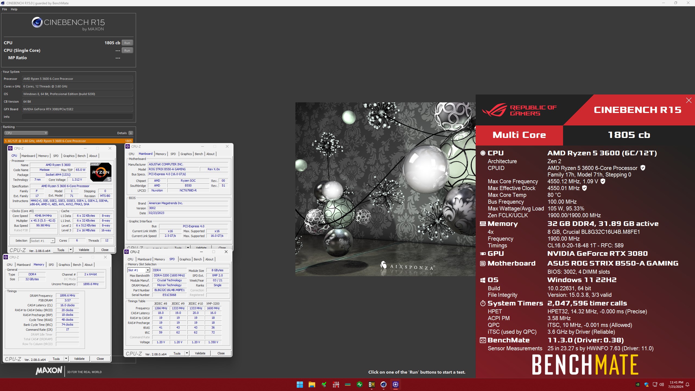Click Part Number BL8G32C16U4B.M8FE1 in SPD

(x=169, y=290)
